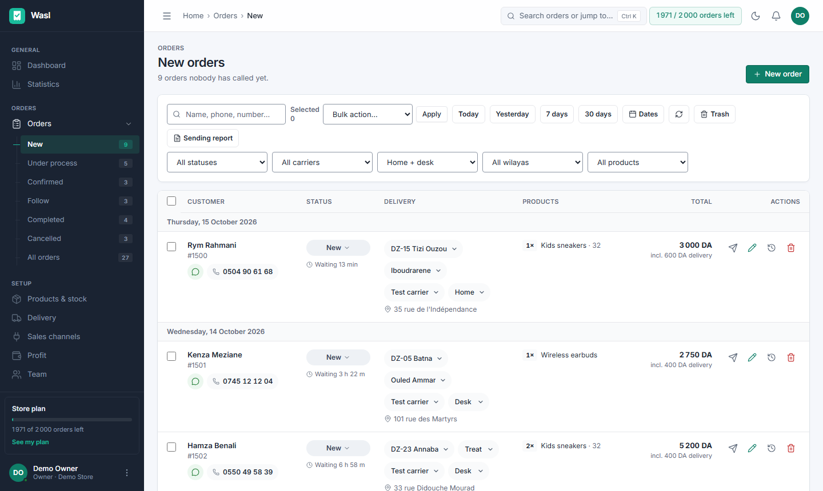Viewport: 823px width, 491px height.
Task: Open the All carriers filter
Action: pos(322,162)
